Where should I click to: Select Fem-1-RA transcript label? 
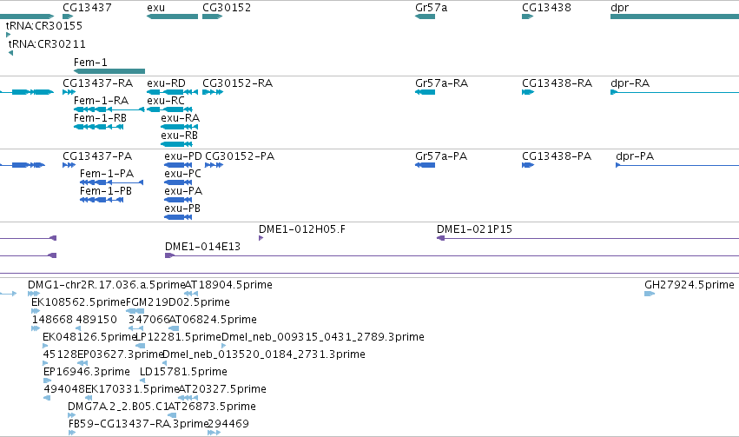point(101,101)
